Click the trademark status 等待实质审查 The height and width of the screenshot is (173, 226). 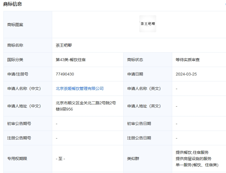(x=187, y=60)
